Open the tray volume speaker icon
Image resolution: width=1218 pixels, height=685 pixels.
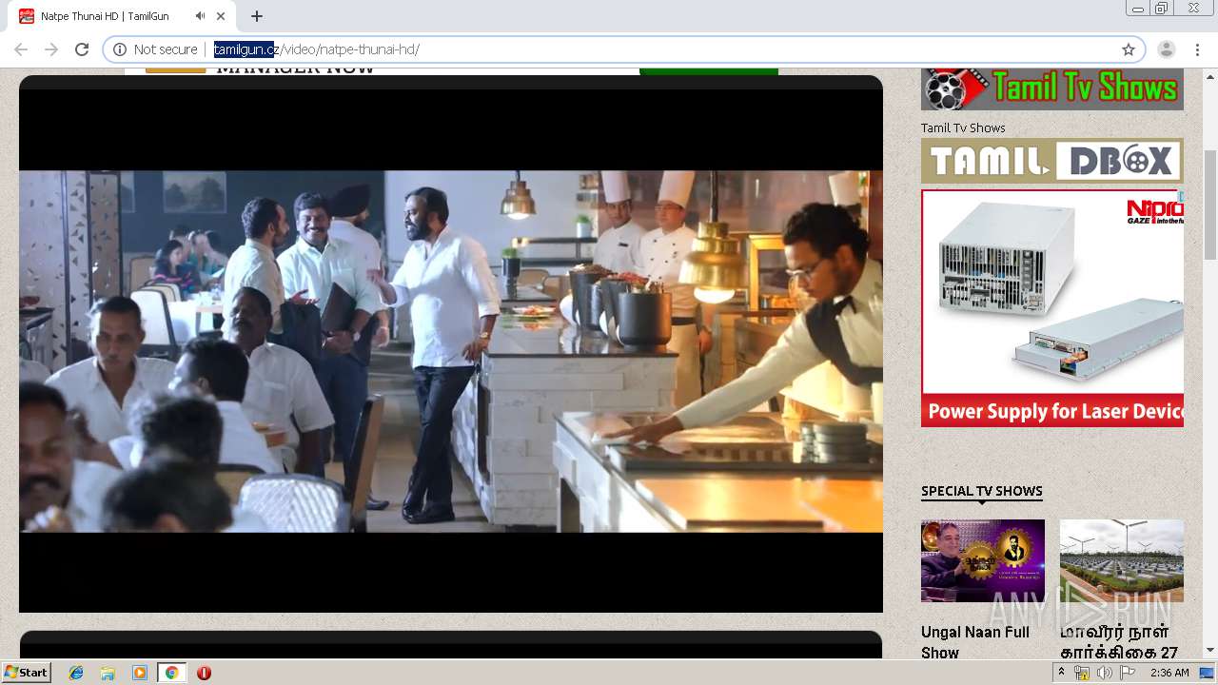[x=1104, y=673]
